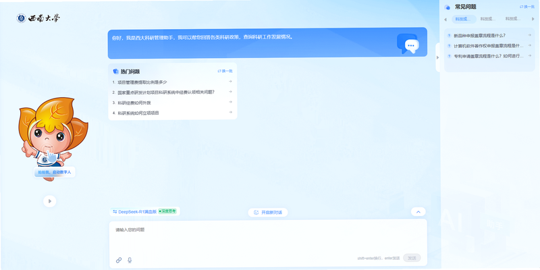The width and height of the screenshot is (540, 270).
Task: Toggle the 深度思考 mode tag
Action: click(x=167, y=211)
